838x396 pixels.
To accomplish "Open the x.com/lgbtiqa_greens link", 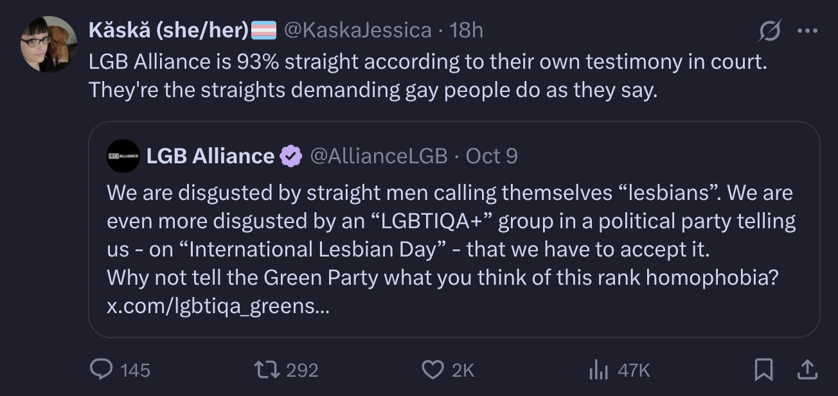I will point(218,306).
